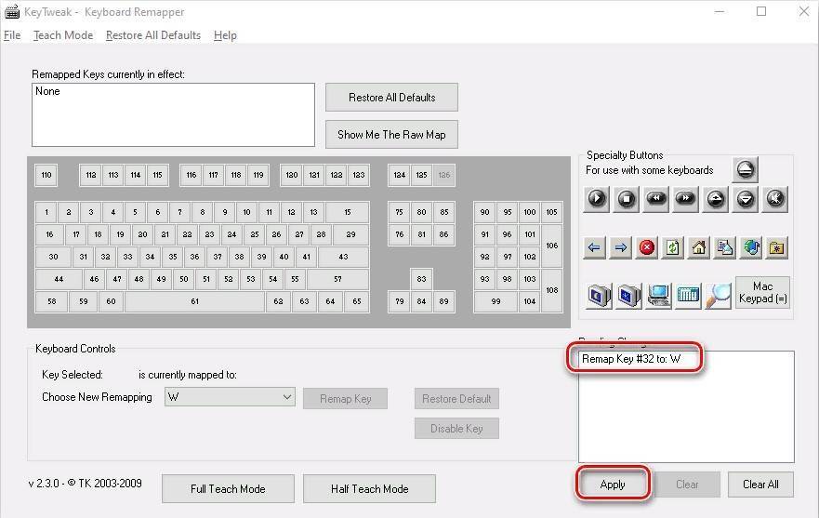Viewport: 819px width, 518px height.
Task: Click the Apply button
Action: point(612,485)
